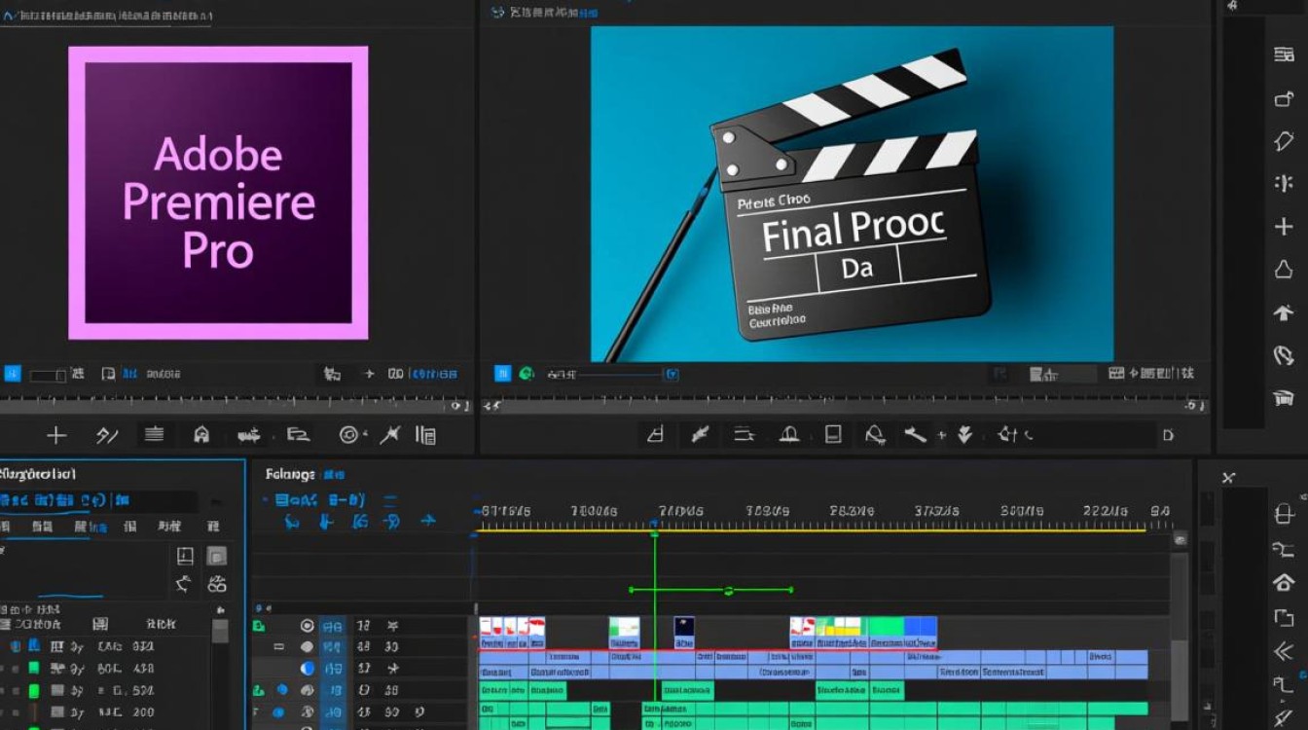This screenshot has width=1308, height=730.
Task: Click the upward arrow icon in right toolbar
Action: pyautogui.click(x=1284, y=312)
